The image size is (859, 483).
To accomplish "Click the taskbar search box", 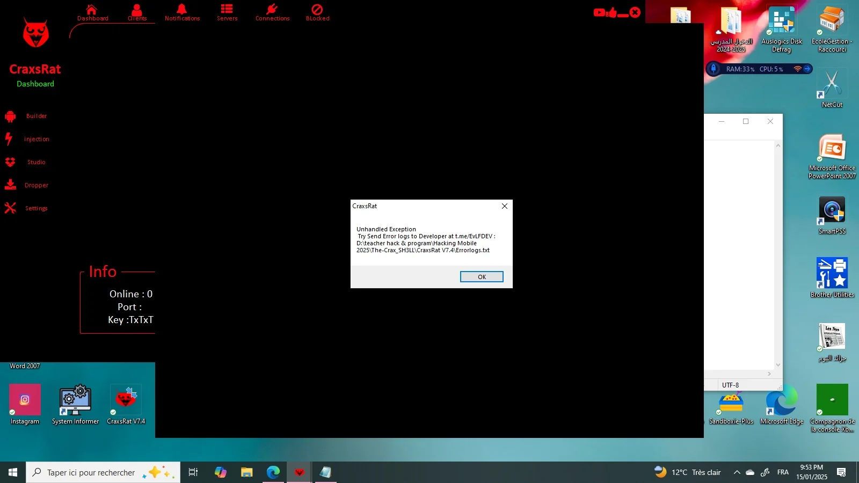I will pos(103,472).
